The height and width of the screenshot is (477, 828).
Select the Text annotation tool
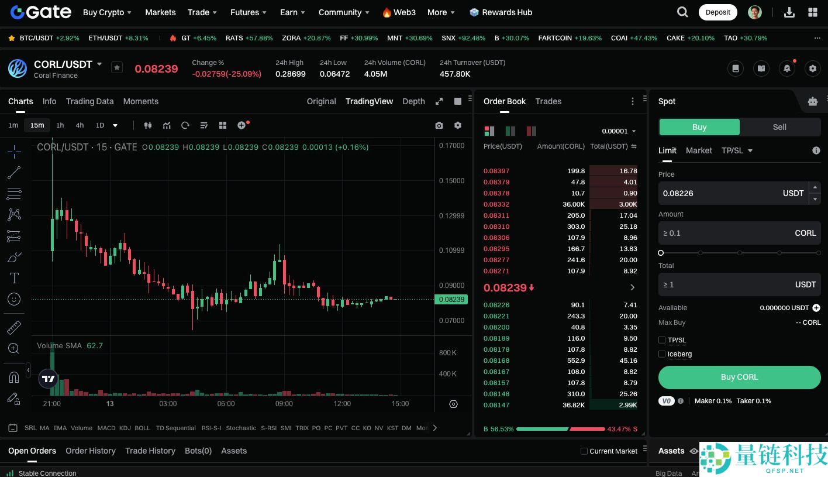tap(14, 278)
